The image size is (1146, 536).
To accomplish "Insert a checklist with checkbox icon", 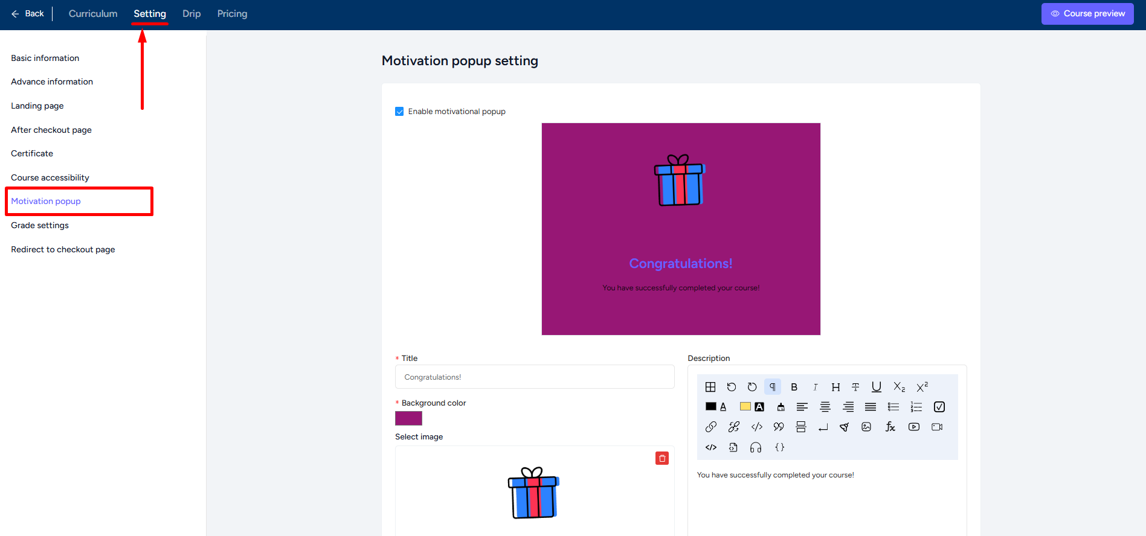I will point(939,407).
